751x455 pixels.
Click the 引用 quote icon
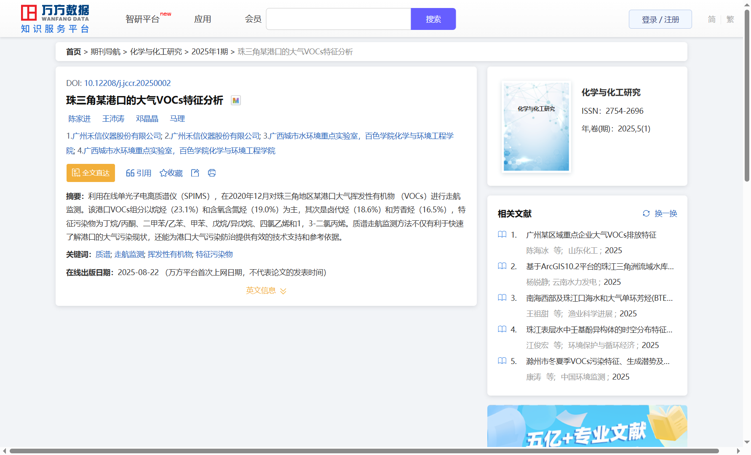pyautogui.click(x=130, y=173)
